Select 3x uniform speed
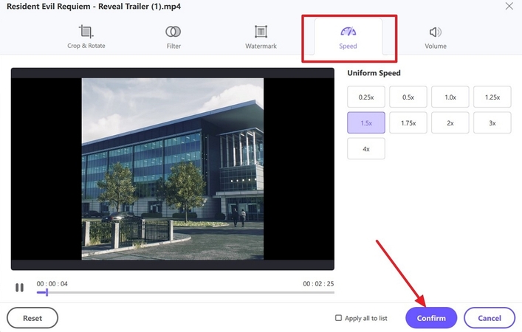 point(492,122)
